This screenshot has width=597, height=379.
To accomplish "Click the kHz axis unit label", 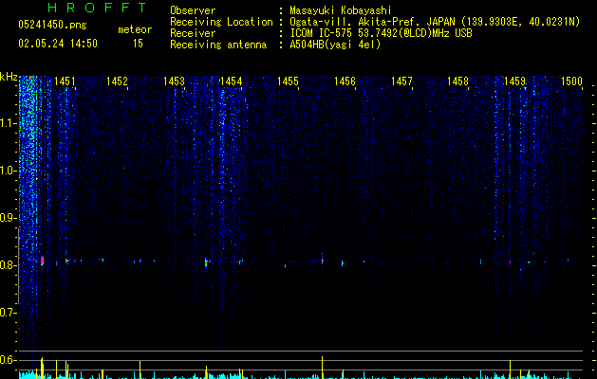I will coord(9,77).
